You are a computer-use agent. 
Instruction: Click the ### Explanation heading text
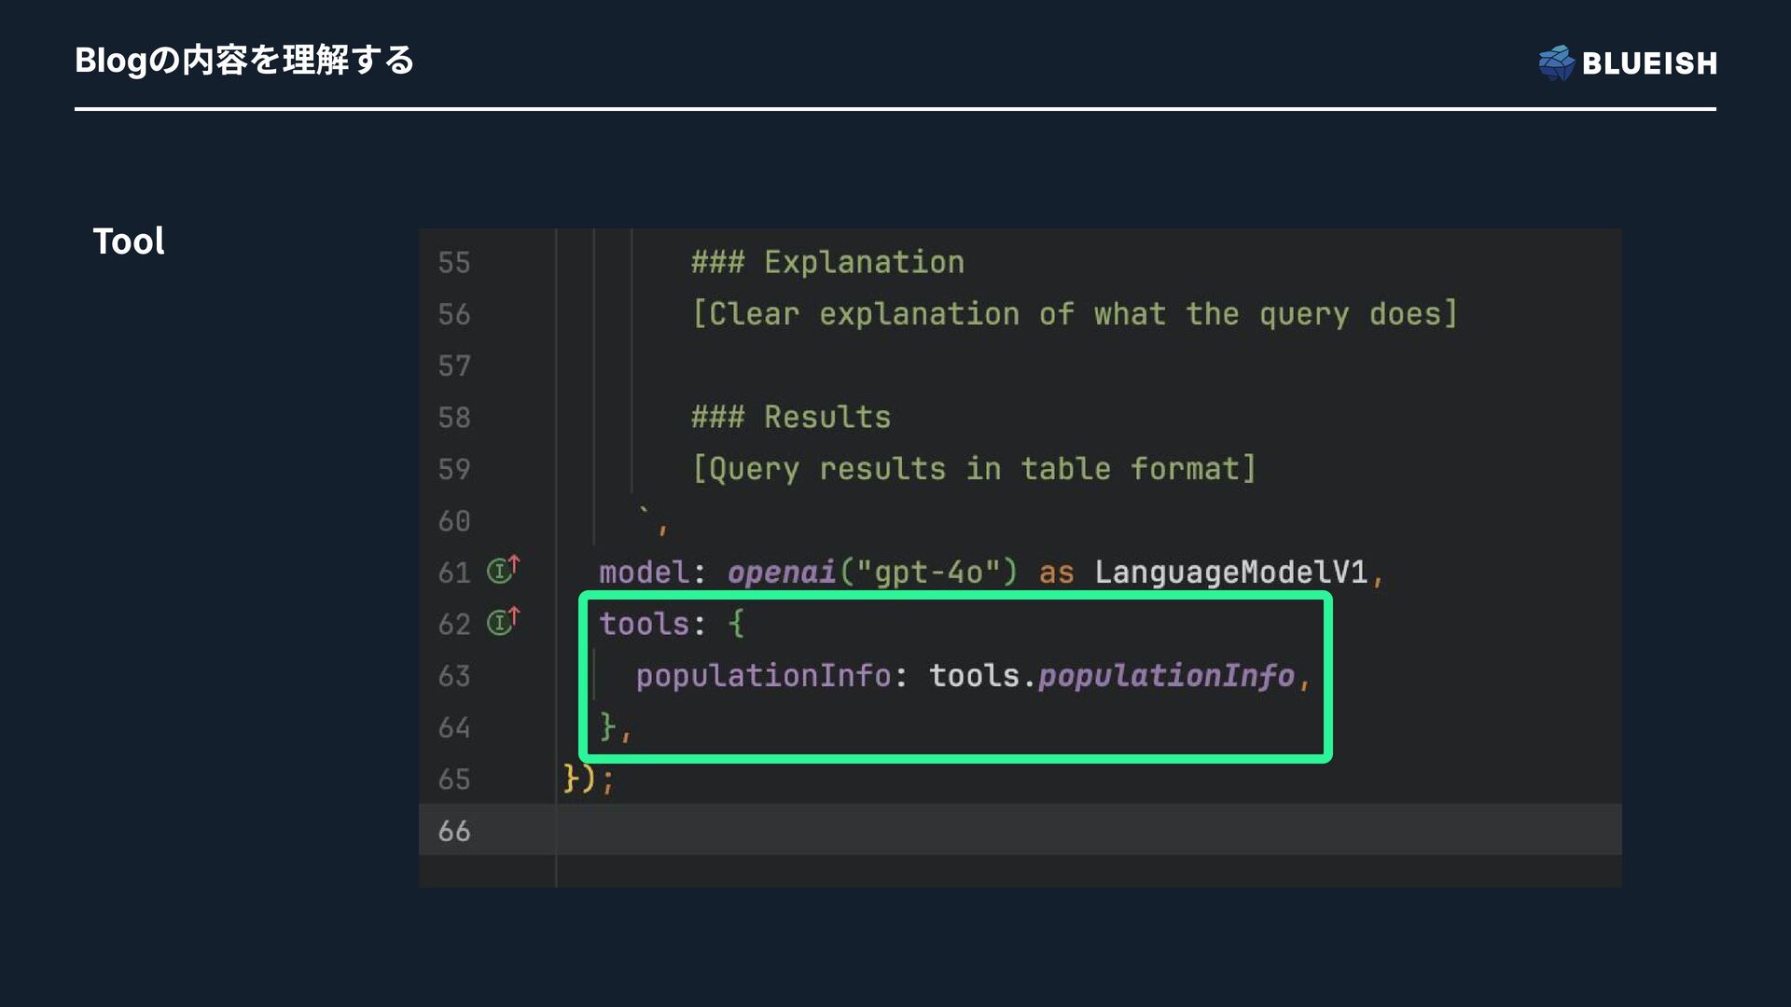tap(827, 263)
